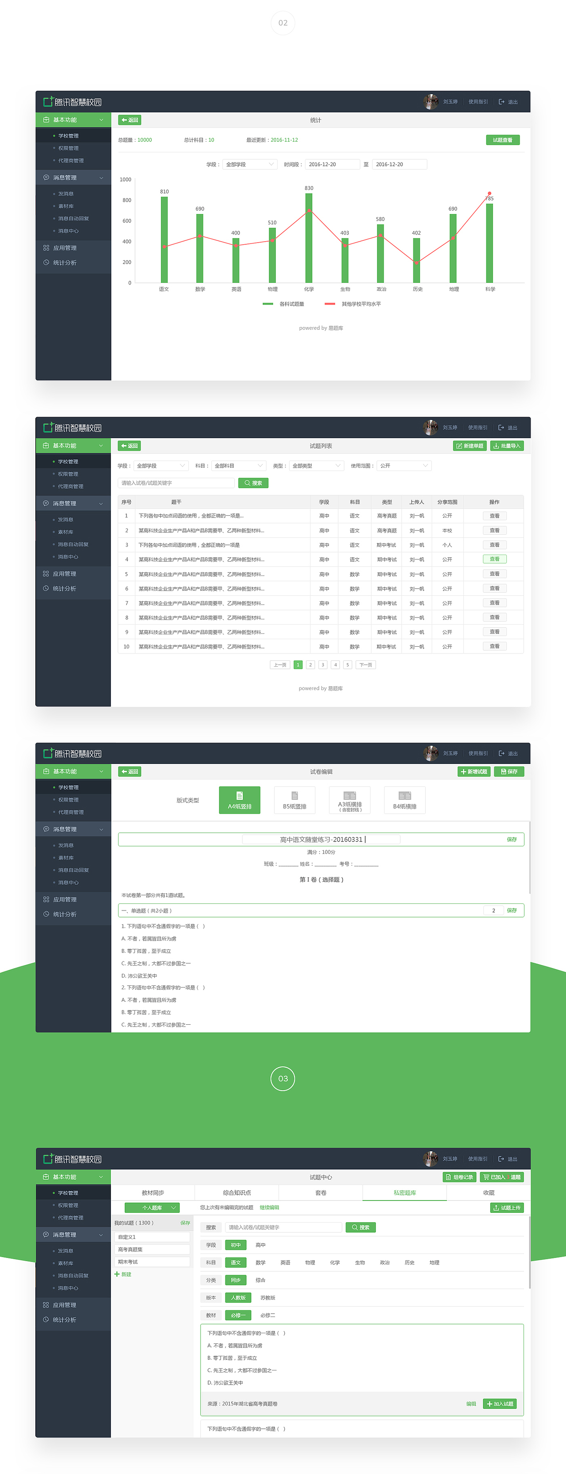The height and width of the screenshot is (1474, 566).
Task: Select 苏教版 in the 版本 filter row
Action: tap(268, 1298)
